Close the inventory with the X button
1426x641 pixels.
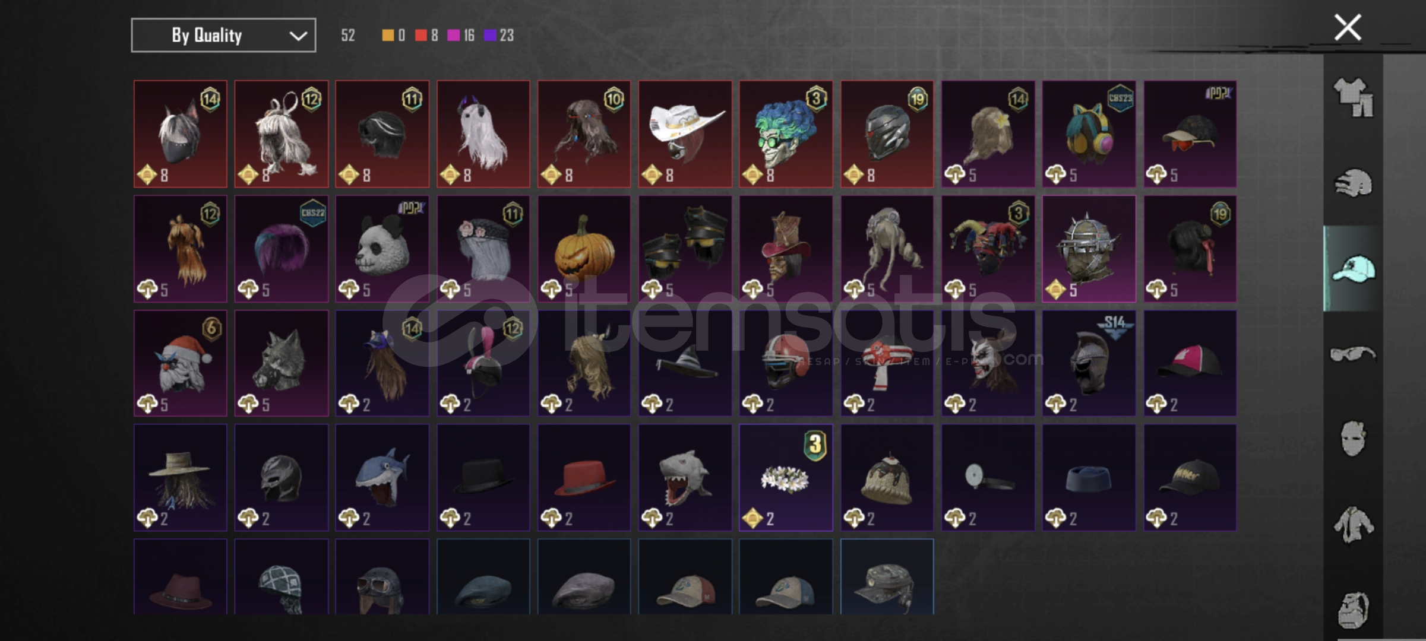(x=1348, y=27)
